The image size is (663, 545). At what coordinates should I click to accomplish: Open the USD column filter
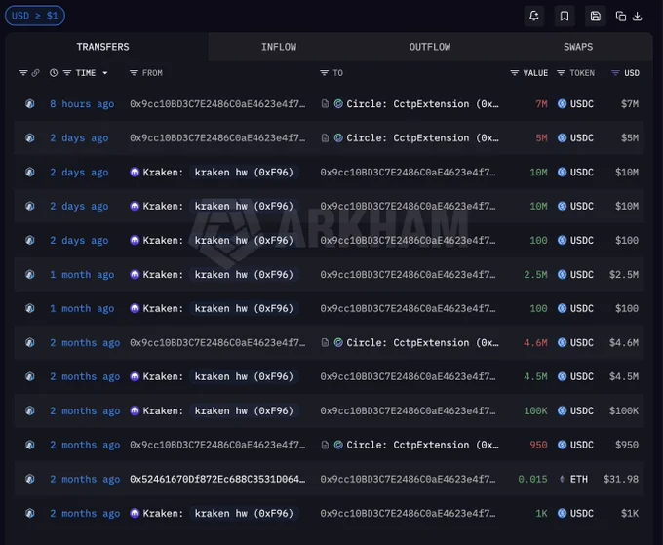tap(615, 73)
